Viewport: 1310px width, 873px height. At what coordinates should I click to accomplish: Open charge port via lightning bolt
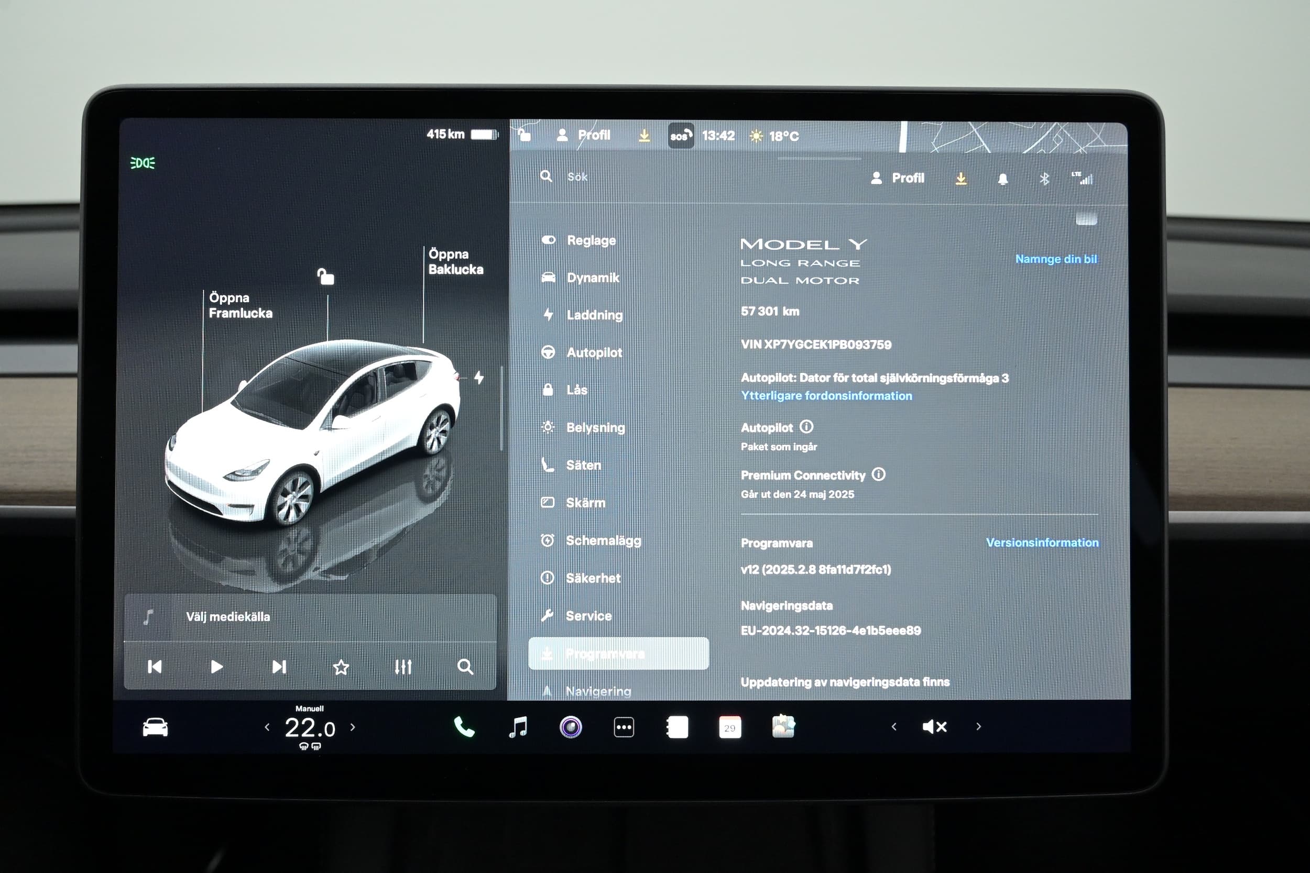tap(479, 378)
